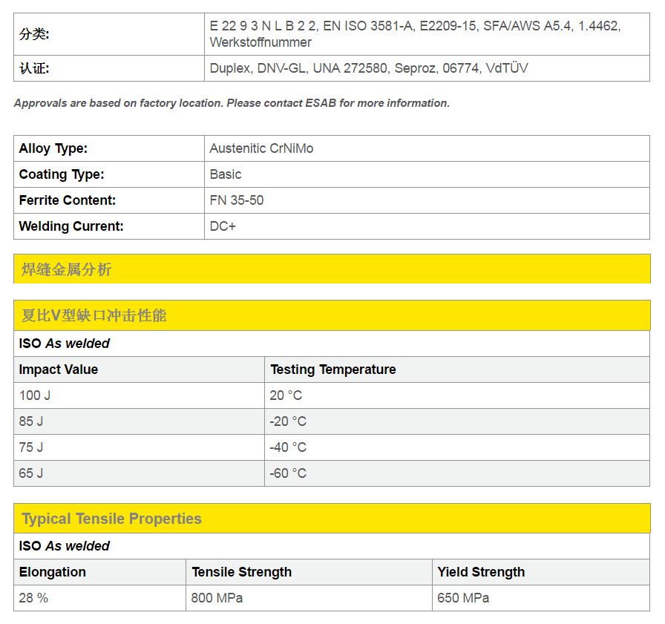Click the FN 35-50 value
665x624 pixels.
(x=237, y=200)
